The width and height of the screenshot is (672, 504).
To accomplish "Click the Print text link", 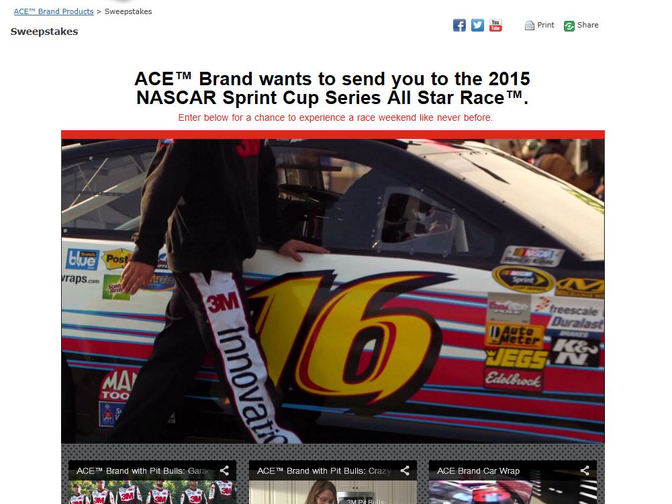I will click(x=546, y=25).
